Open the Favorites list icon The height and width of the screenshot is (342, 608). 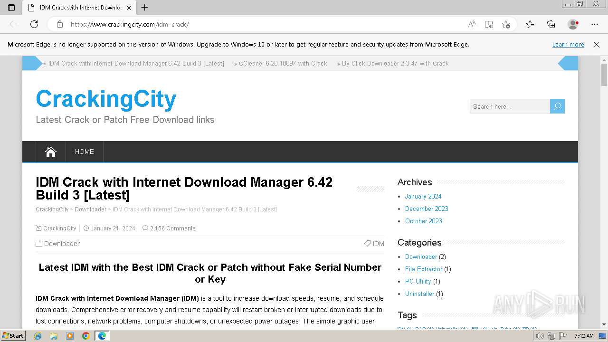pyautogui.click(x=530, y=24)
